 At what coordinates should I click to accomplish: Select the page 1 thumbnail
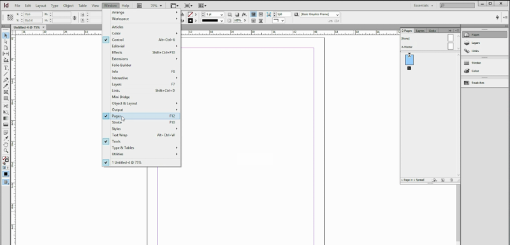[409, 60]
